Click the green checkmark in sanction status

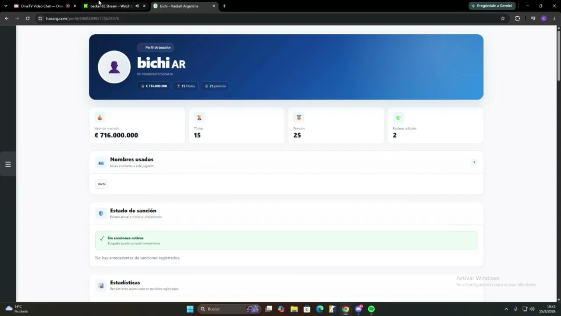point(102,238)
